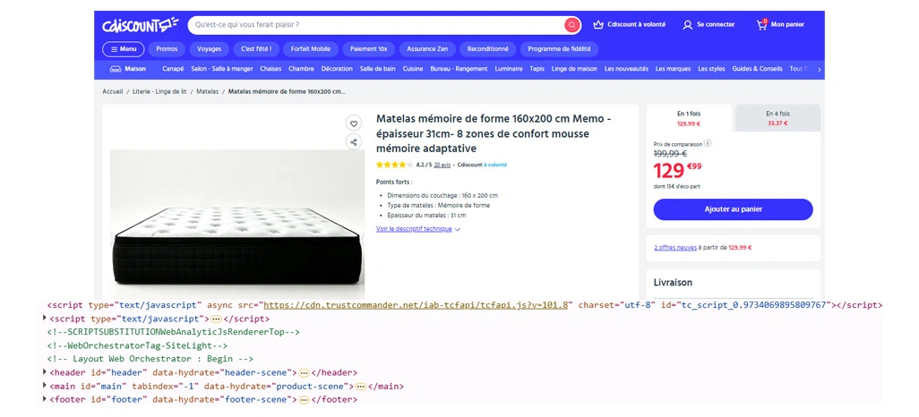Open the 'Salon - Salle à manger' category
Screen dimensions: 919x417
click(x=222, y=69)
